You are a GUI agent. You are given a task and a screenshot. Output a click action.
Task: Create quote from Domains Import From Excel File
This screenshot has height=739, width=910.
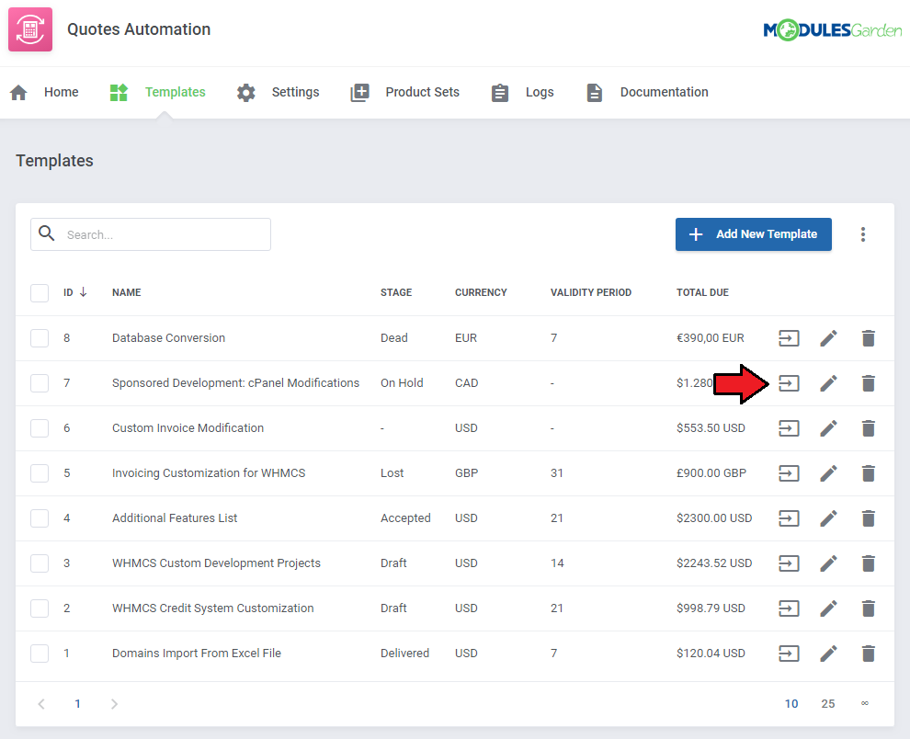[x=789, y=654]
